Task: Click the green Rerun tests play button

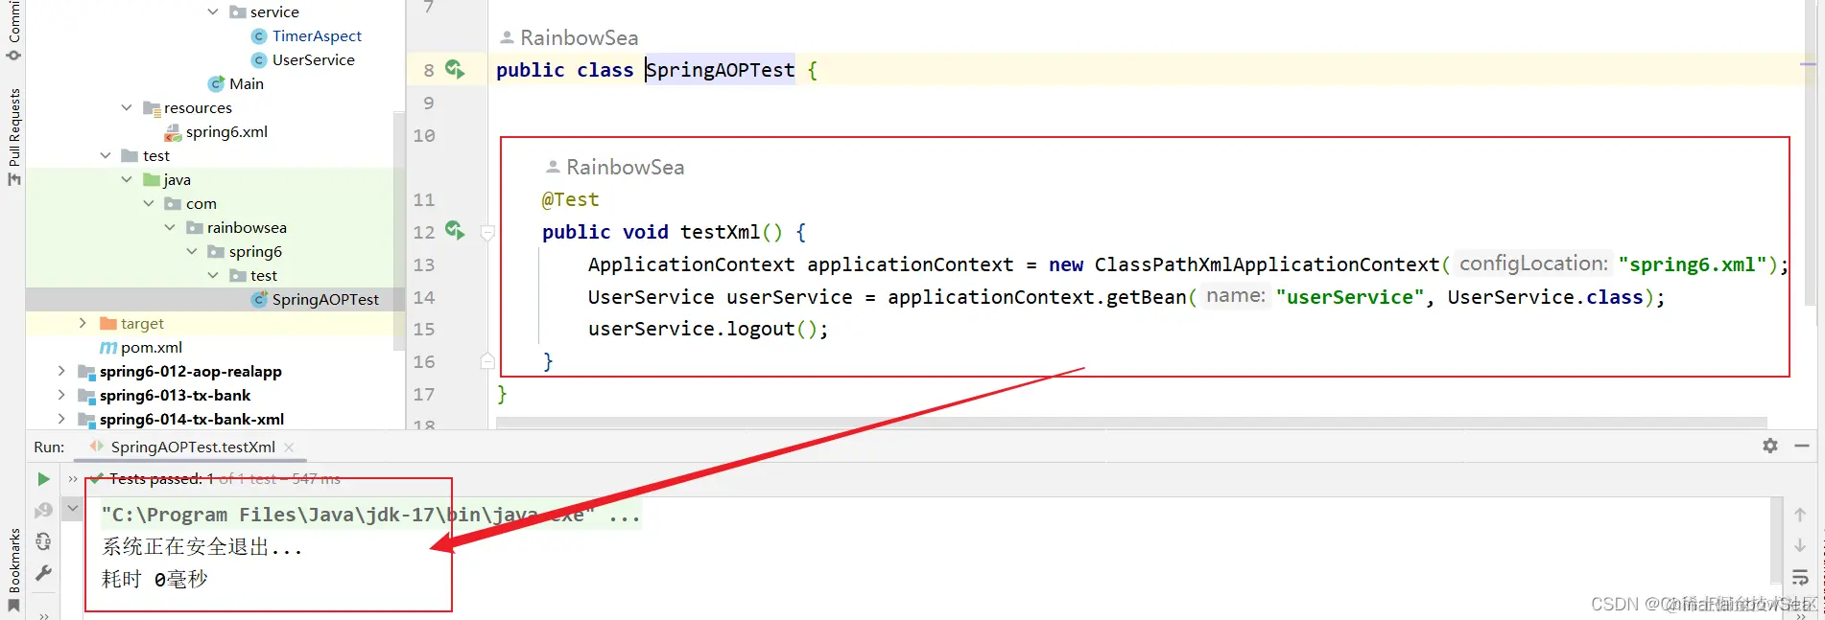Action: click(x=43, y=479)
